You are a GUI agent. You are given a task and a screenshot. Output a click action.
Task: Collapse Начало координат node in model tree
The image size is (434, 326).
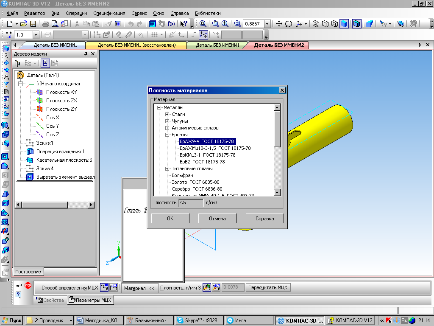pos(20,84)
